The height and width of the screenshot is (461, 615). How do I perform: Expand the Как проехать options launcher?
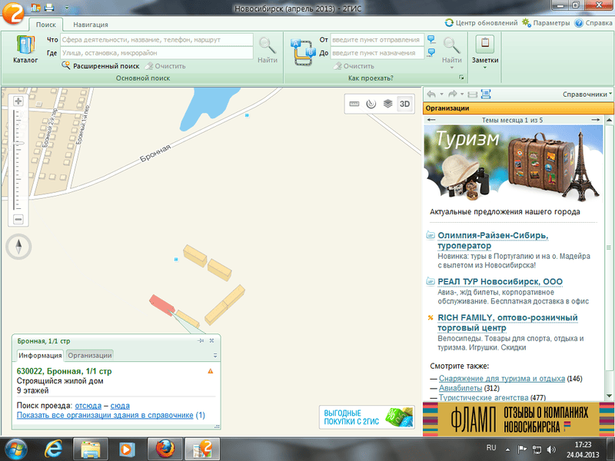[461, 78]
